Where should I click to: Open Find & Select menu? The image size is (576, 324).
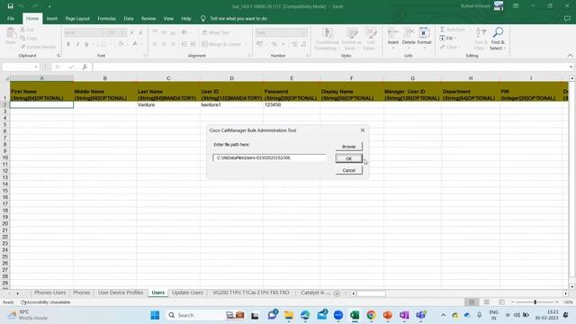(x=498, y=39)
